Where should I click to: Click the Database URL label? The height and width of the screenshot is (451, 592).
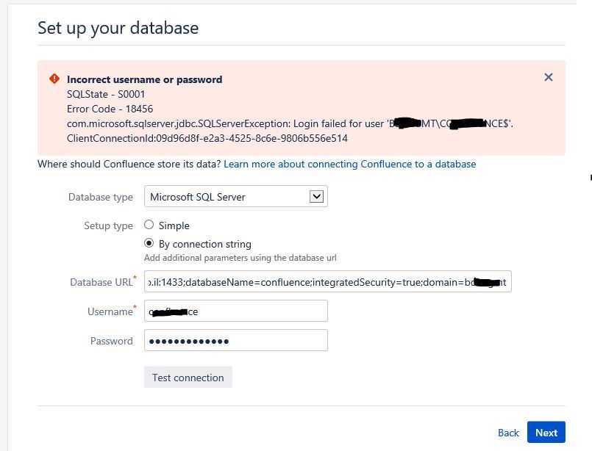(101, 282)
